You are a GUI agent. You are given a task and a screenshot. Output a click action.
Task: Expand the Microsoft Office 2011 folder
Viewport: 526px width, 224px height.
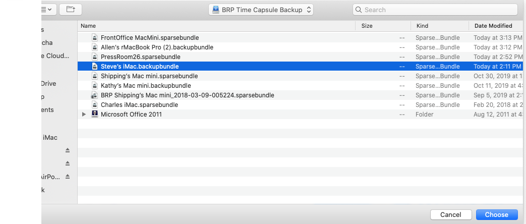pyautogui.click(x=84, y=115)
